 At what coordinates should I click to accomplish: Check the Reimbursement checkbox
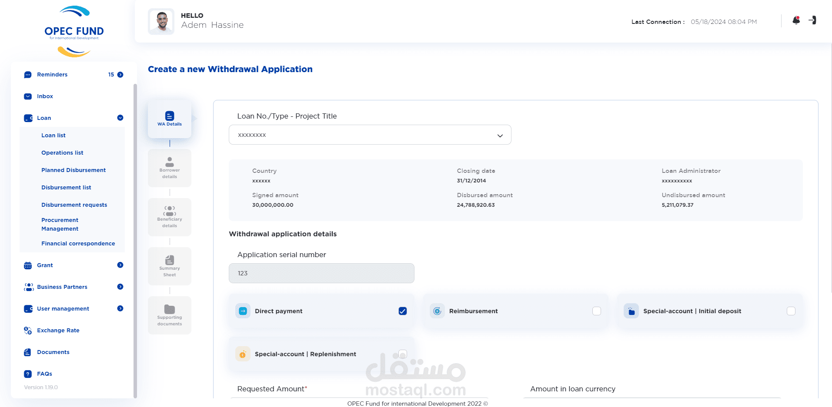tap(597, 311)
